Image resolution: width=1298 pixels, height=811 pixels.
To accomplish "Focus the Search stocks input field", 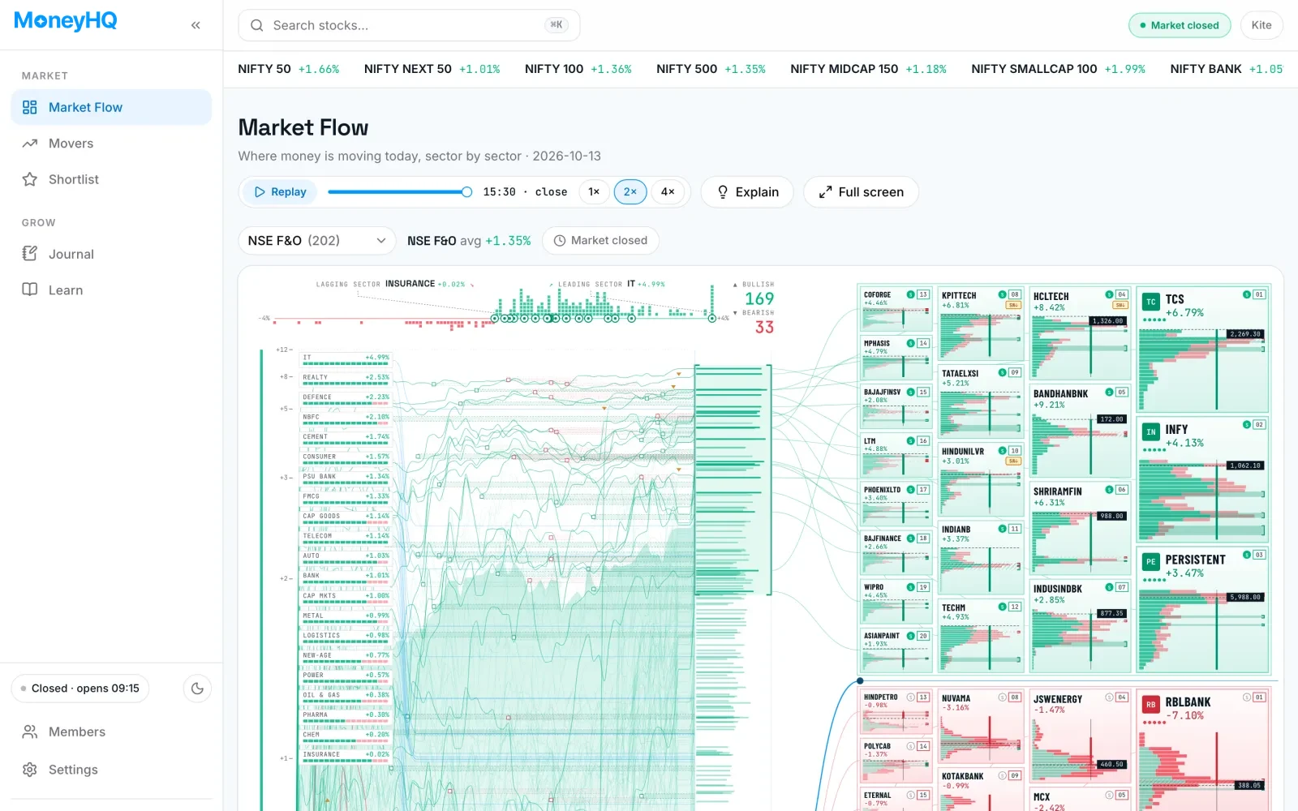I will 409,25.
